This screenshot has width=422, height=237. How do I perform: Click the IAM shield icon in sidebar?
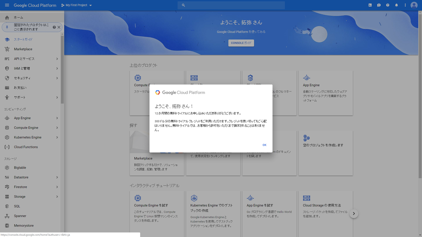(7, 69)
